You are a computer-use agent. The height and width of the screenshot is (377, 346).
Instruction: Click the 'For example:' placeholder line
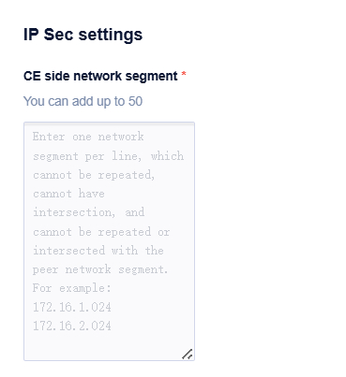(72, 288)
